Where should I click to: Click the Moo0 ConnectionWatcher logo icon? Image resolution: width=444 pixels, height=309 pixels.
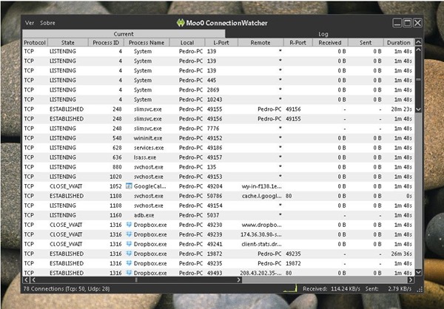tap(181, 23)
